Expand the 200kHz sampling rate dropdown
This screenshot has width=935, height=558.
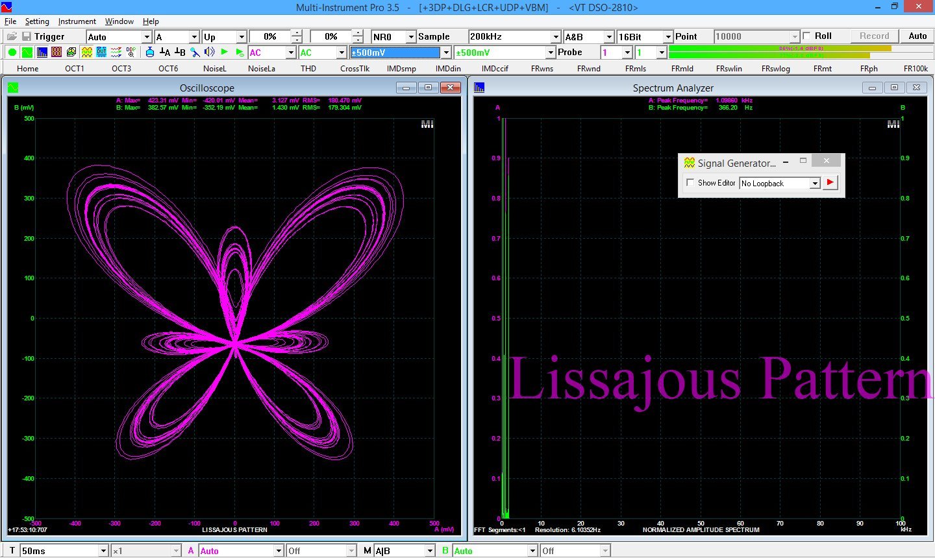coord(555,37)
